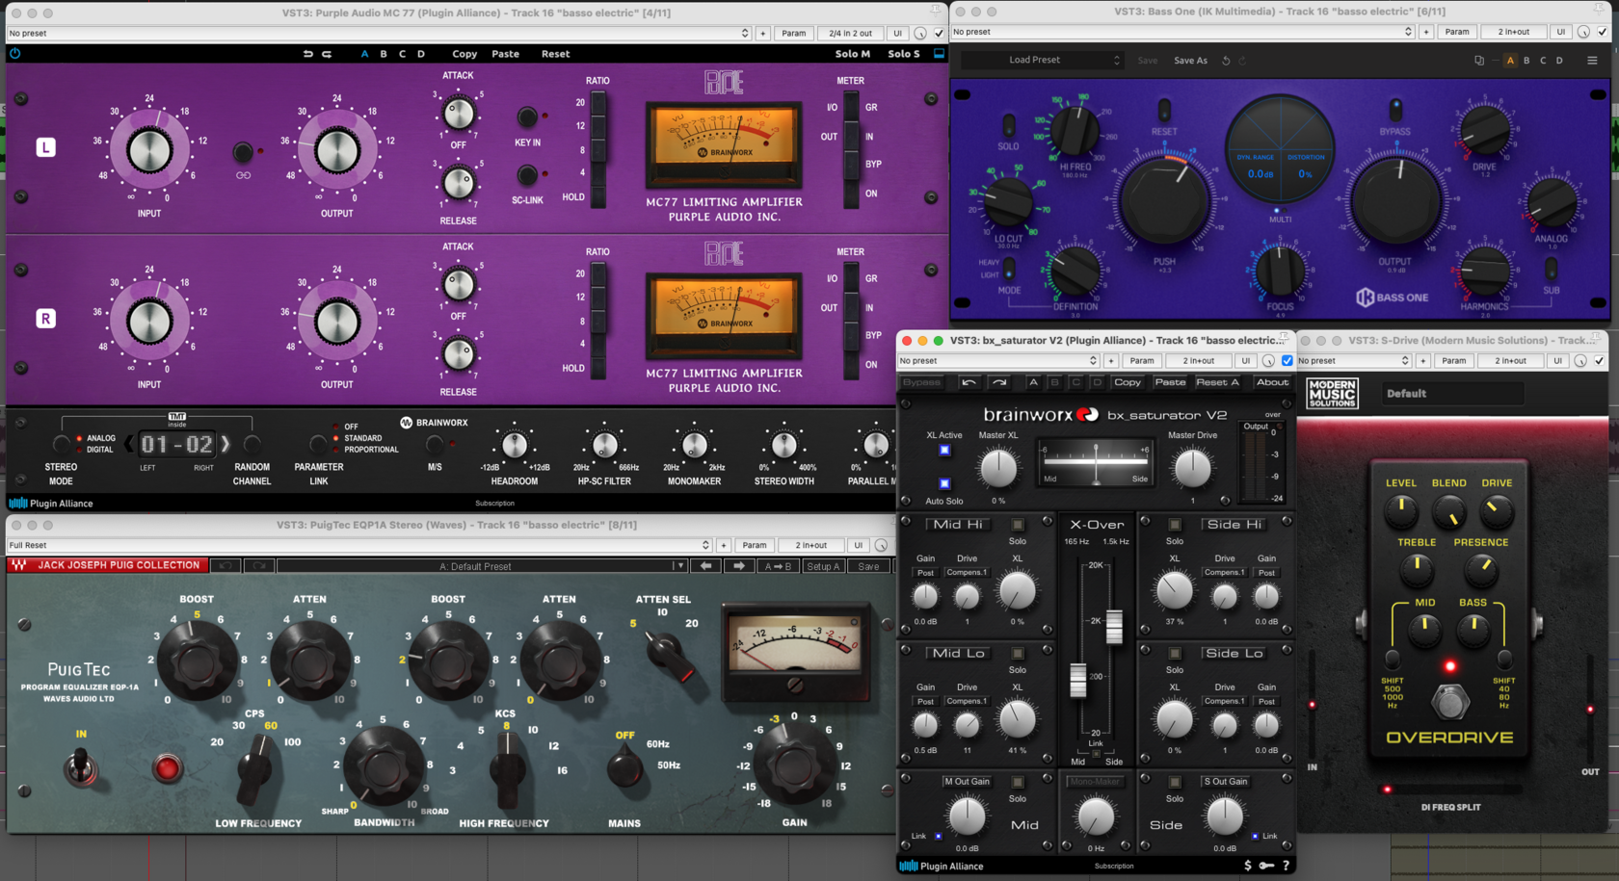Toggle the MC77 plugin enable checkbox

[x=939, y=34]
